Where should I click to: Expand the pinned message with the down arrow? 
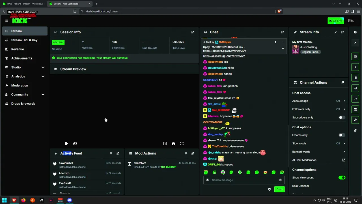point(283,48)
